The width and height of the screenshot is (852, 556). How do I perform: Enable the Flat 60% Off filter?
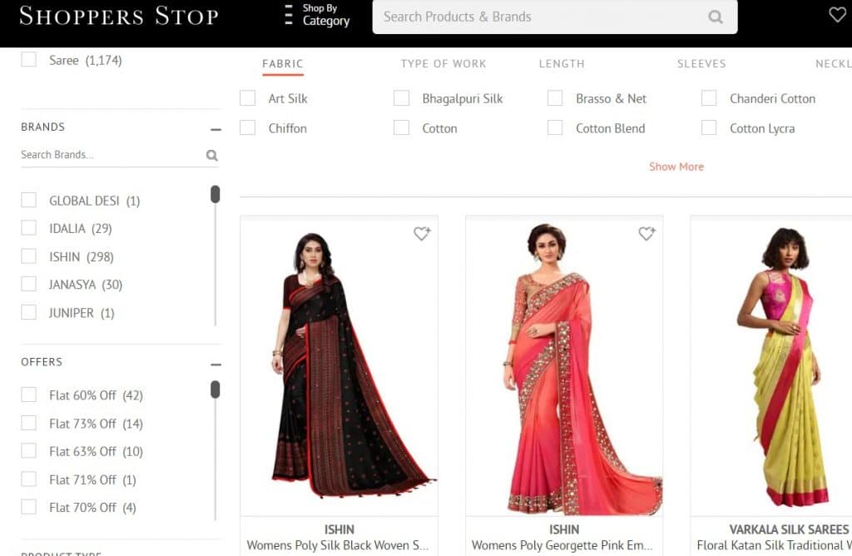click(x=29, y=395)
